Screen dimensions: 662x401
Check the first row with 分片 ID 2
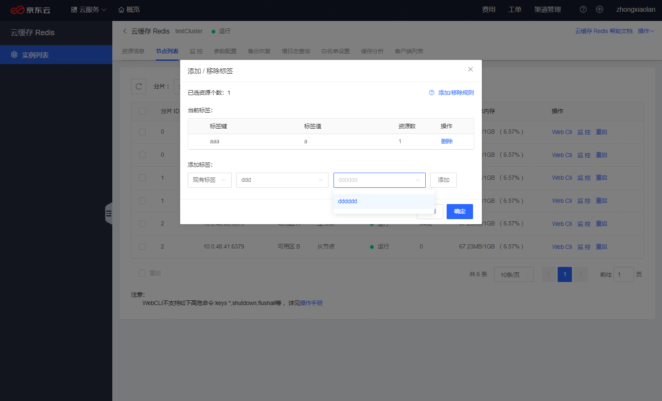tap(142, 224)
